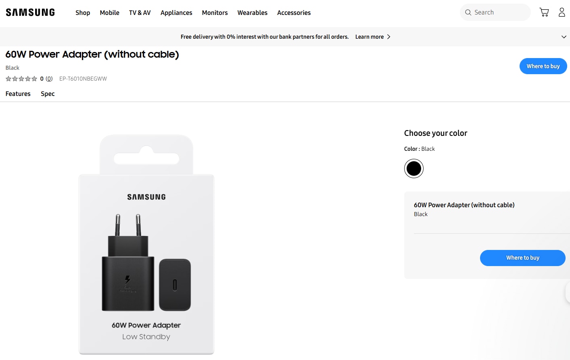
Task: Switch to the Features tab
Action: [x=18, y=94]
